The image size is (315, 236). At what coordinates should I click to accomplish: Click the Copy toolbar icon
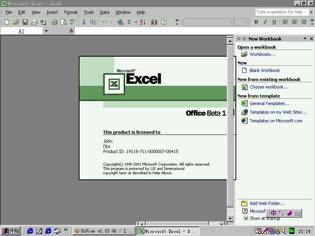click(93, 22)
